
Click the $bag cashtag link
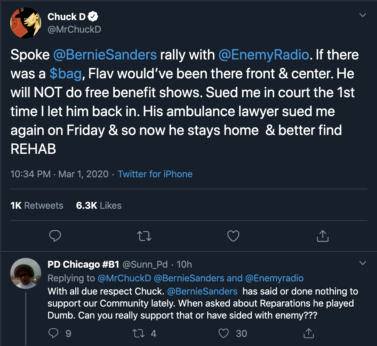click(65, 73)
